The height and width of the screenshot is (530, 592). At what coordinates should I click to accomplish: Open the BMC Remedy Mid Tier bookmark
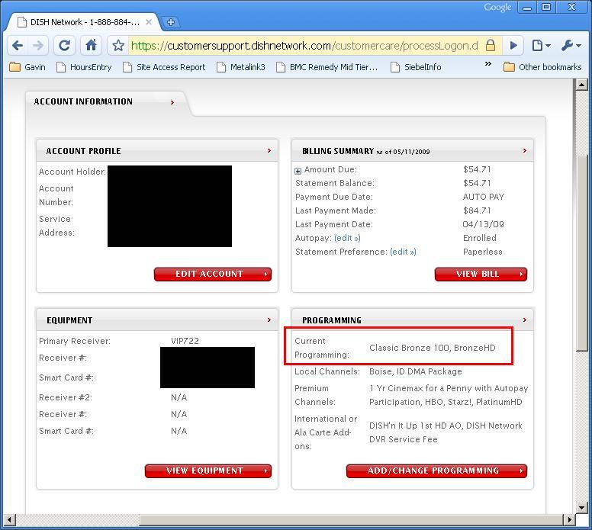[327, 67]
